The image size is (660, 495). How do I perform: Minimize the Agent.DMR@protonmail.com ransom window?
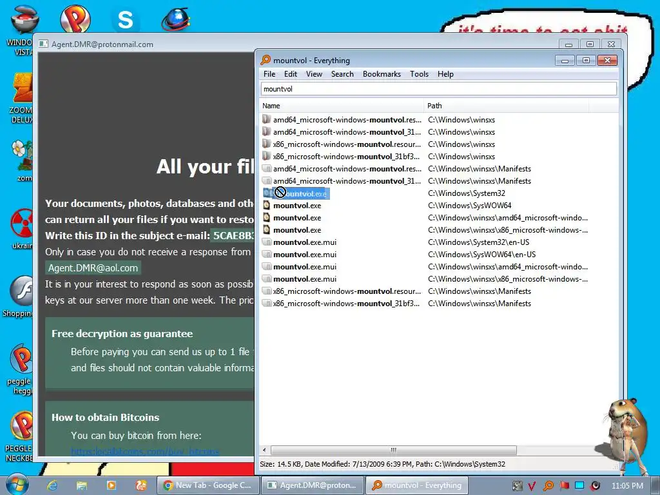point(568,44)
